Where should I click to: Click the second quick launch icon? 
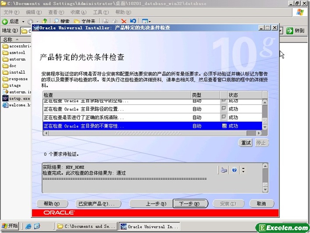point(37,226)
